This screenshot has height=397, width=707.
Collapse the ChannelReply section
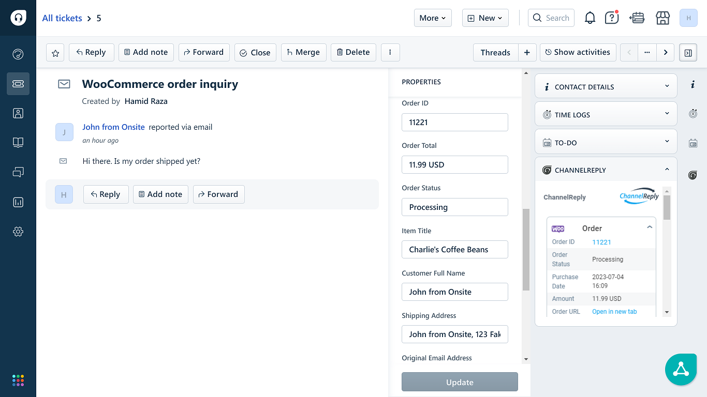[x=606, y=170]
